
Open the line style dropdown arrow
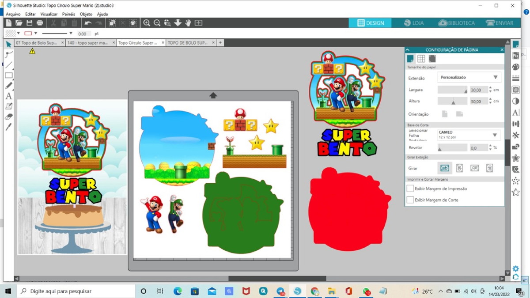[71, 34]
